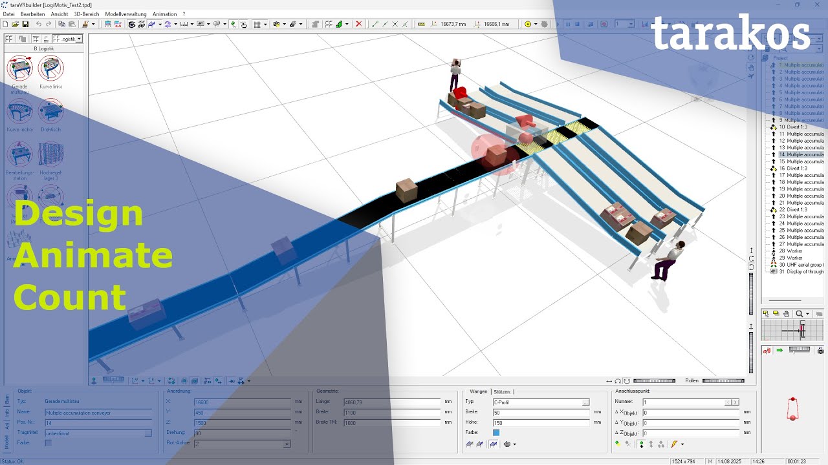
Task: Click the red X delete icon
Action: click(358, 24)
